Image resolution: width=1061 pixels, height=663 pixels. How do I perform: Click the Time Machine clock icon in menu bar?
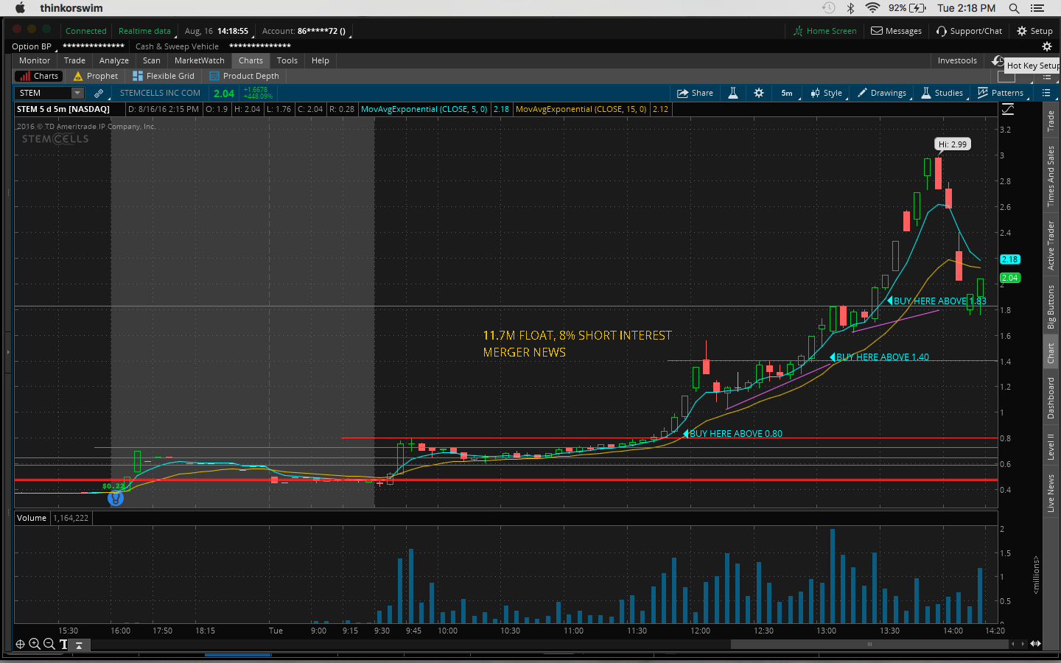[x=828, y=8]
